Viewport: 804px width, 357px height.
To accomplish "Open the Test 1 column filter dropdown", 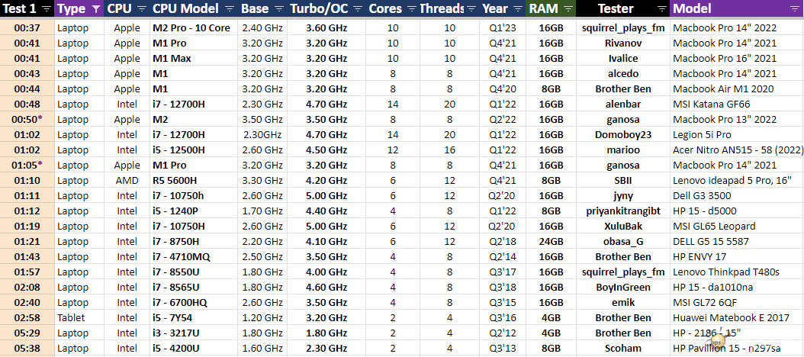I will 47,8.
